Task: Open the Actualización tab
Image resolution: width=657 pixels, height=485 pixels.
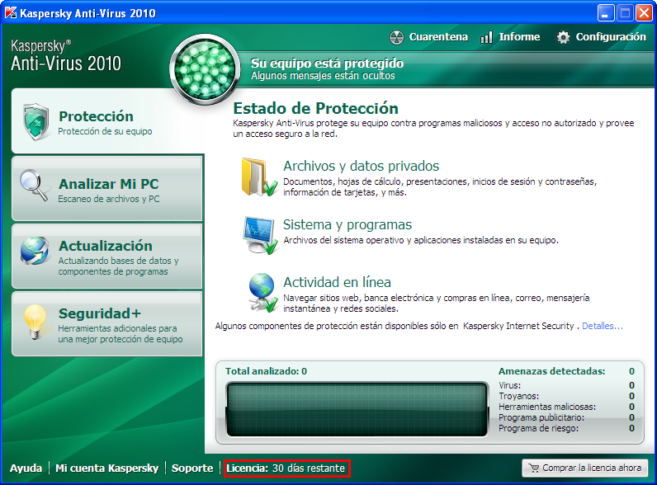Action: coord(107,257)
